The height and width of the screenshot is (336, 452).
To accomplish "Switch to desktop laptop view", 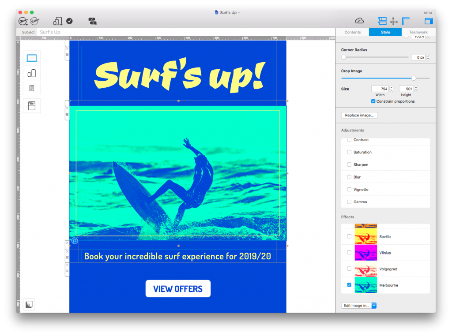I will pyautogui.click(x=32, y=58).
